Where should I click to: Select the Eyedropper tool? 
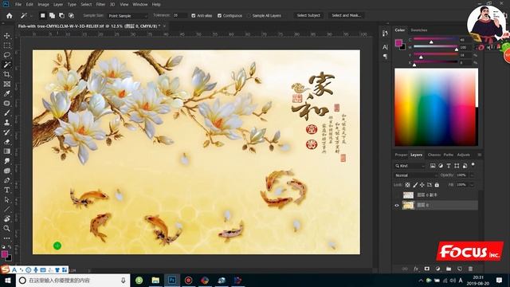(7, 93)
